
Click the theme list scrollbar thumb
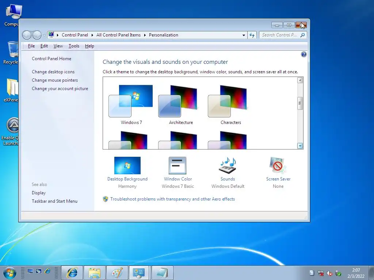[x=300, y=103]
